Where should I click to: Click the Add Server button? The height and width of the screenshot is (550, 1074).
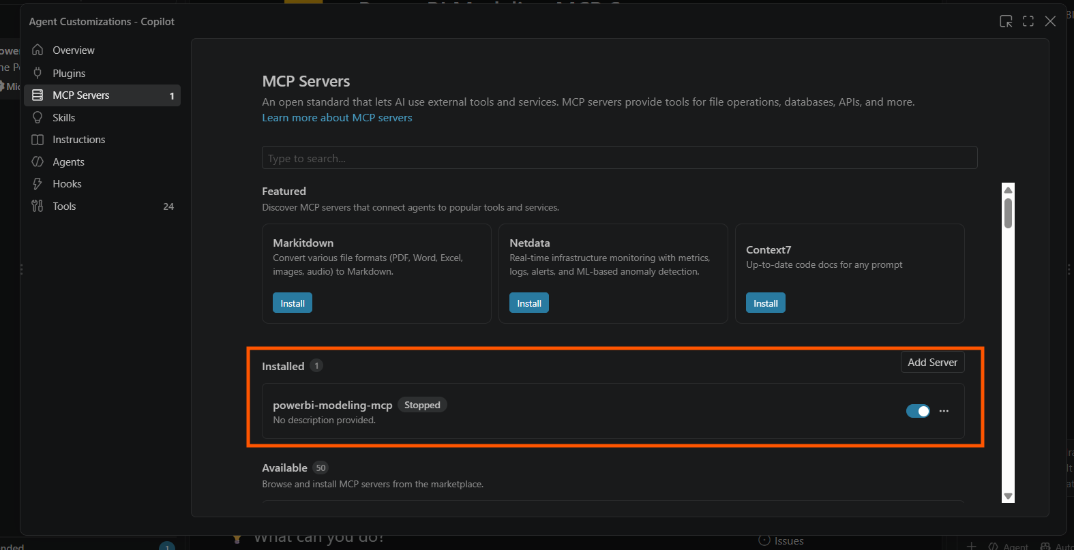(x=932, y=363)
